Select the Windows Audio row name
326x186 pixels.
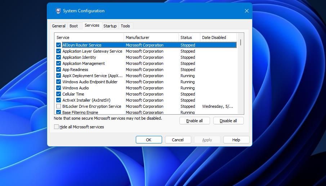(x=76, y=88)
